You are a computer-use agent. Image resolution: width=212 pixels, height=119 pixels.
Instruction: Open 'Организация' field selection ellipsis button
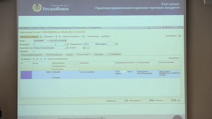click(66, 44)
